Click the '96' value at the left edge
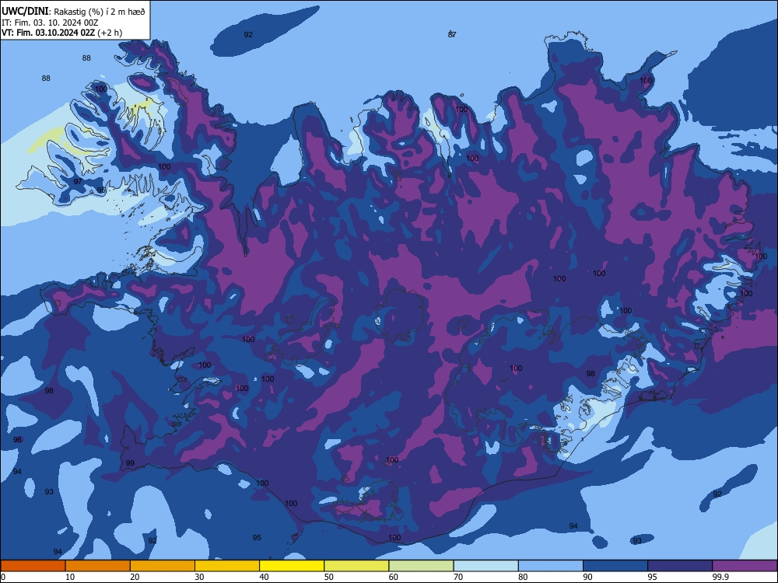This screenshot has width=778, height=583. [x=17, y=440]
